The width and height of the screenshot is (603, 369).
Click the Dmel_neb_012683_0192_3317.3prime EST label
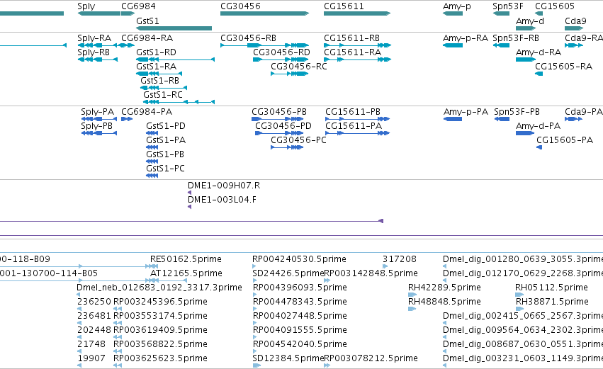tap(159, 288)
